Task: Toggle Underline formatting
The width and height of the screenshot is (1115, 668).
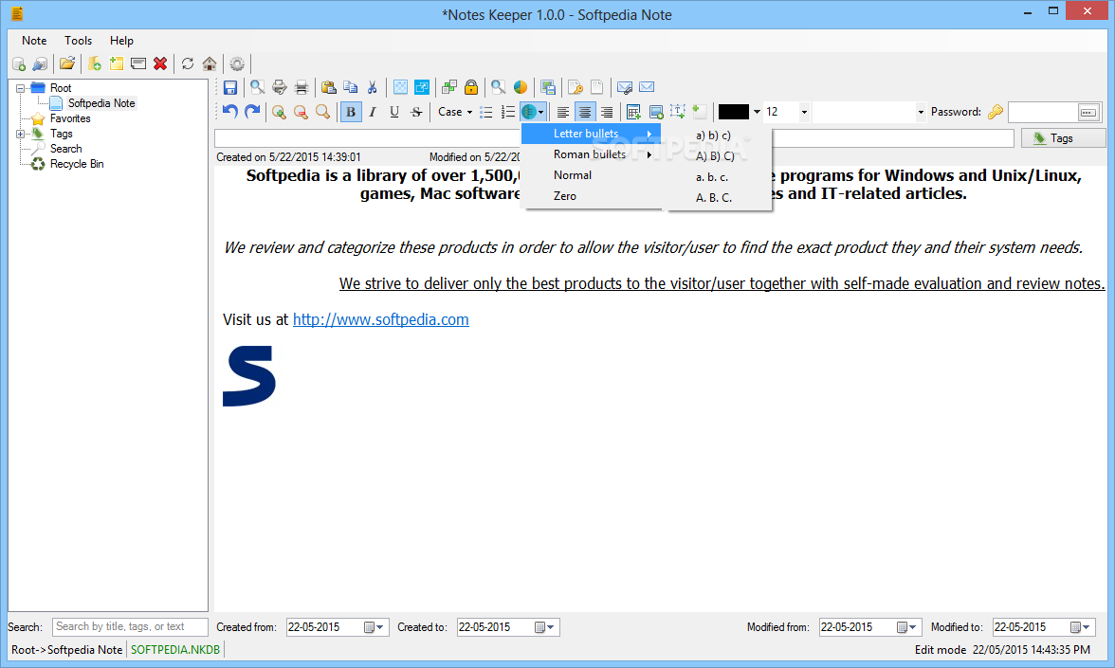Action: click(394, 112)
